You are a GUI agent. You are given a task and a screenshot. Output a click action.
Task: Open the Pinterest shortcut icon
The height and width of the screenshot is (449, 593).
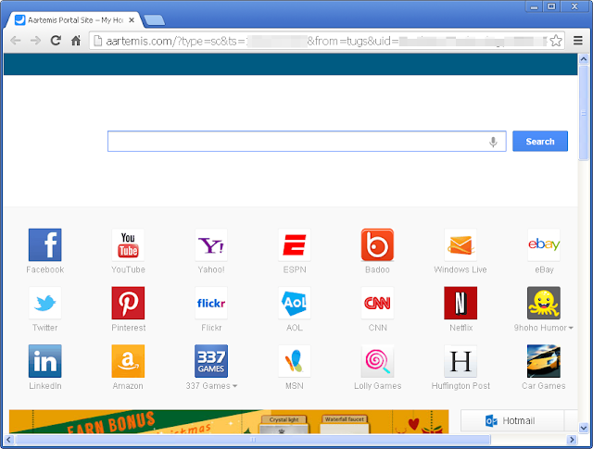tap(128, 303)
